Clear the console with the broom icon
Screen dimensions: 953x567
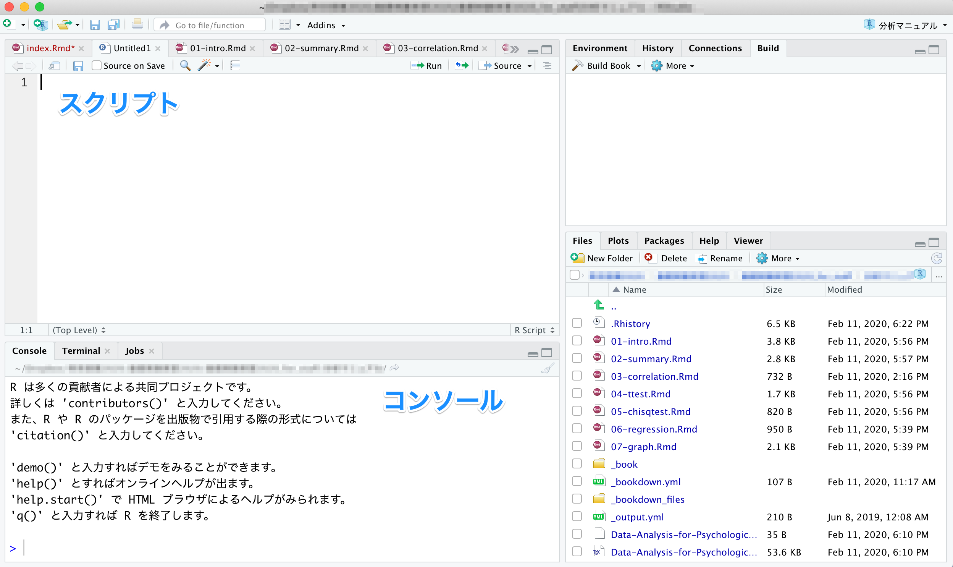(548, 368)
